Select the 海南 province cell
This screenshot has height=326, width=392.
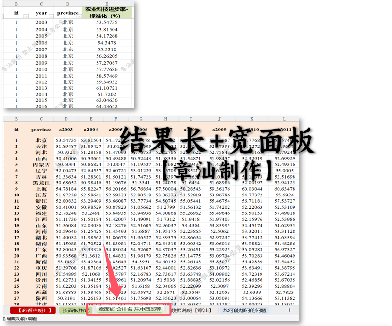coord(41,262)
